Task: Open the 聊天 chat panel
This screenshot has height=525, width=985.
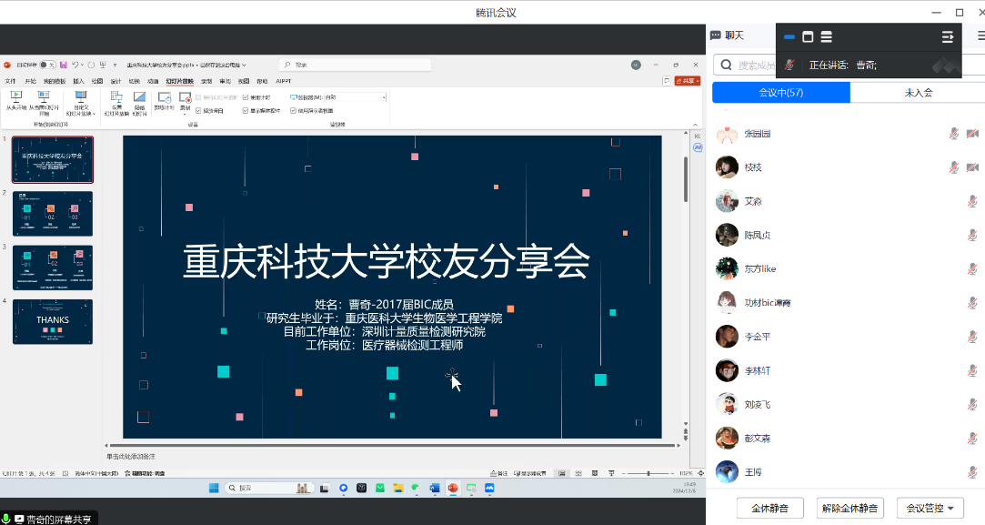Action: [728, 35]
